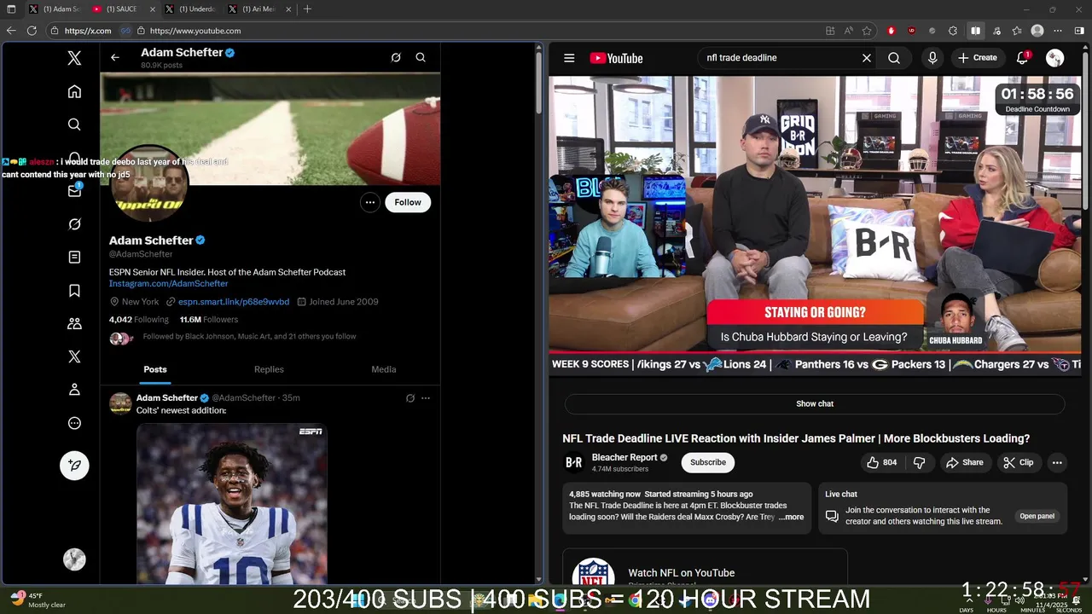Switch to Posts tab on profile

tap(155, 369)
